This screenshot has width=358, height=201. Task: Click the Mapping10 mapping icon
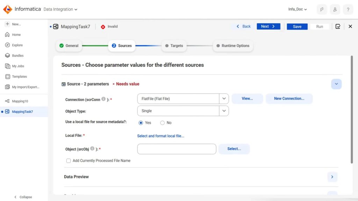click(7, 101)
